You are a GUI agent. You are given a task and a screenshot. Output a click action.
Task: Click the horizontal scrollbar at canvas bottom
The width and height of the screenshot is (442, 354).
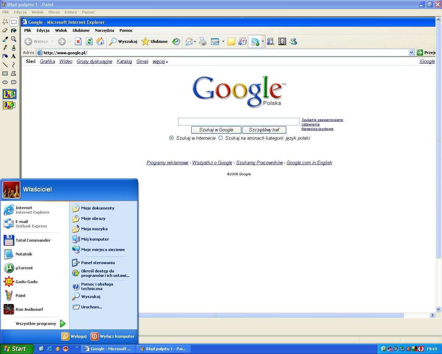coord(271,315)
